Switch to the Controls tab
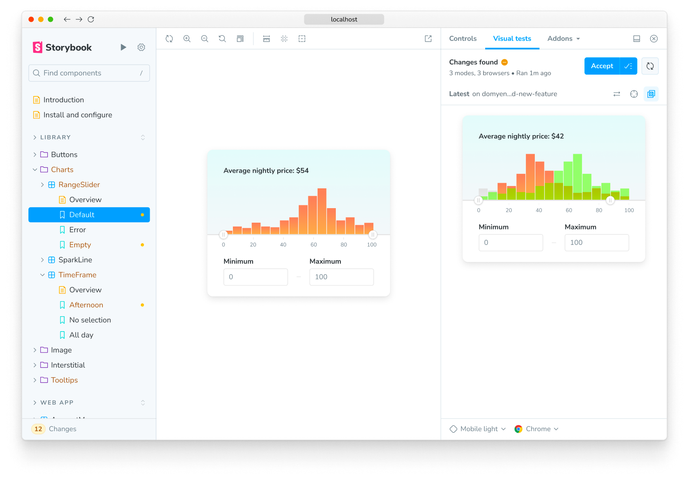Image resolution: width=689 pixels, height=478 pixels. (x=463, y=39)
